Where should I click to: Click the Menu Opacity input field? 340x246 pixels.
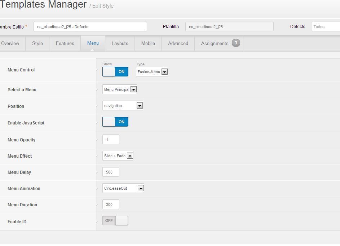(111, 140)
